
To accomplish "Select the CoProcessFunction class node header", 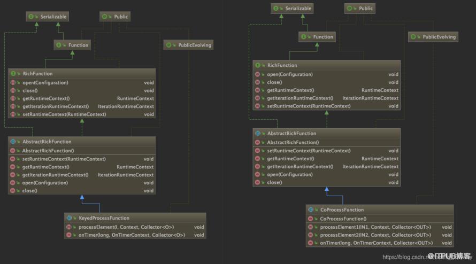I will coord(380,209).
